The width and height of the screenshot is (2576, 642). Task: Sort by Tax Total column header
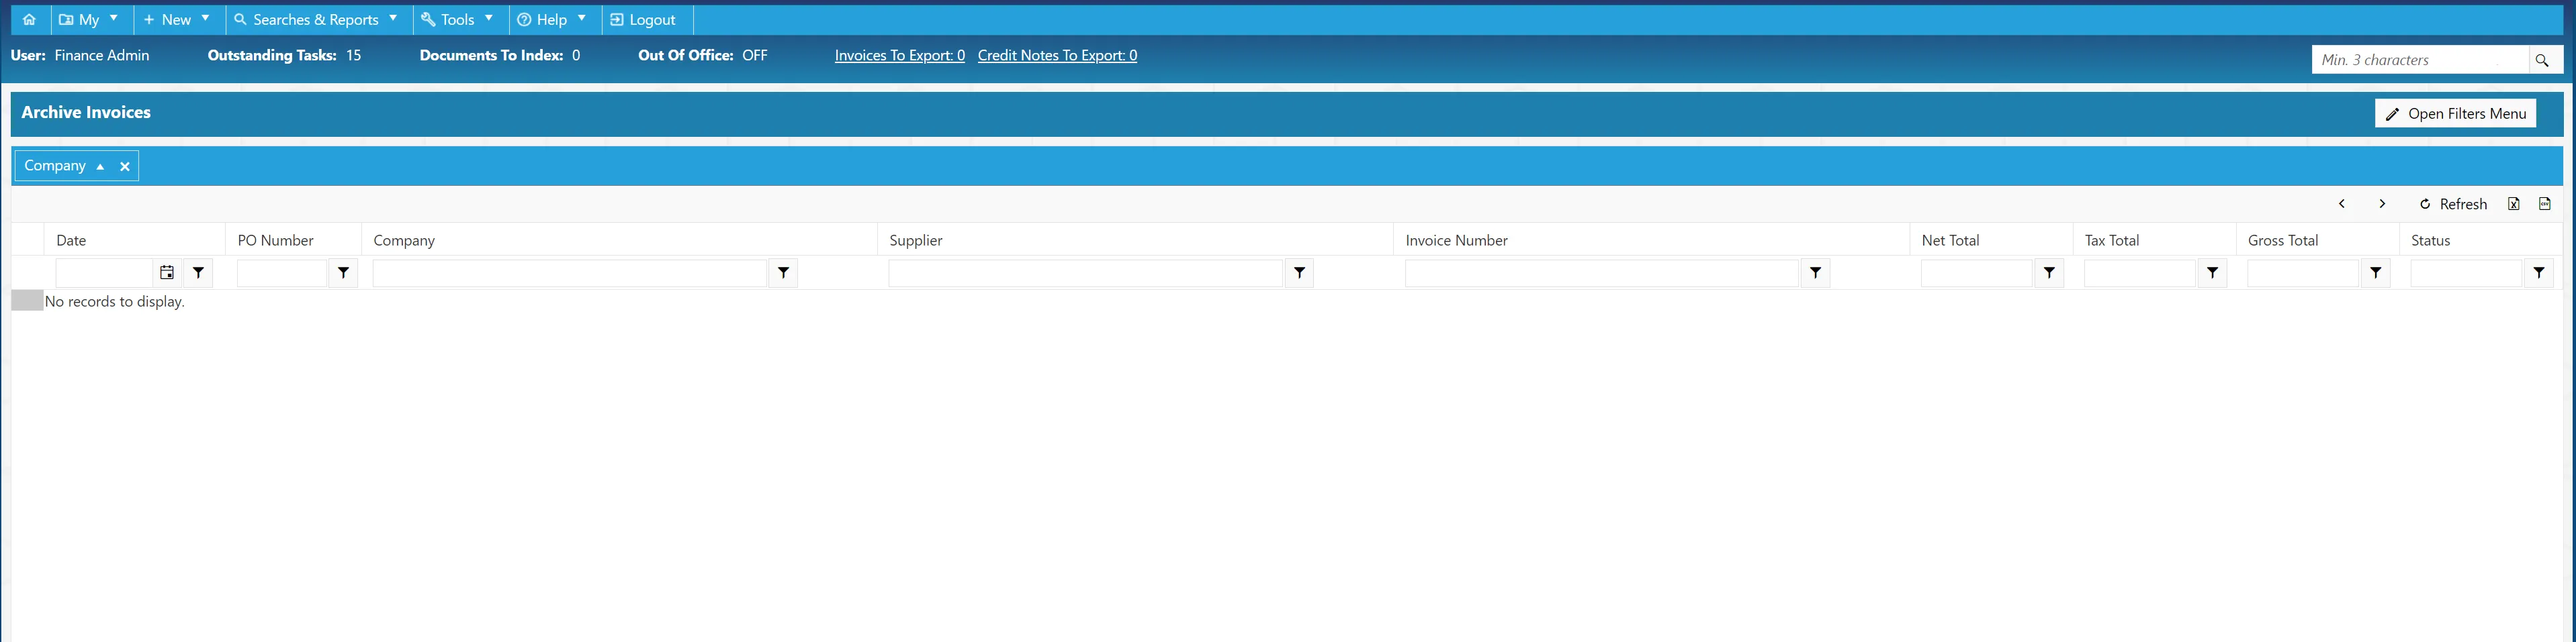[x=2112, y=241]
